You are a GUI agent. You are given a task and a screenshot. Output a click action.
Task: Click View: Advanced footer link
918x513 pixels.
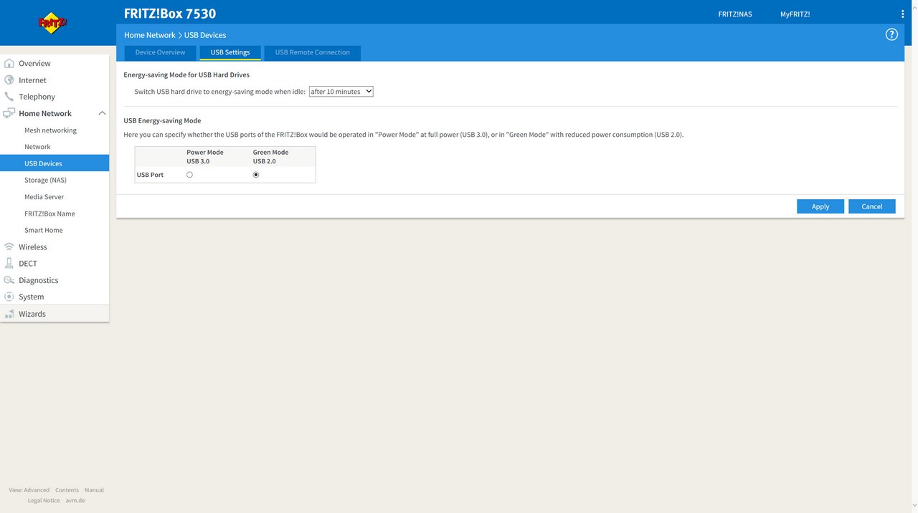pyautogui.click(x=29, y=490)
